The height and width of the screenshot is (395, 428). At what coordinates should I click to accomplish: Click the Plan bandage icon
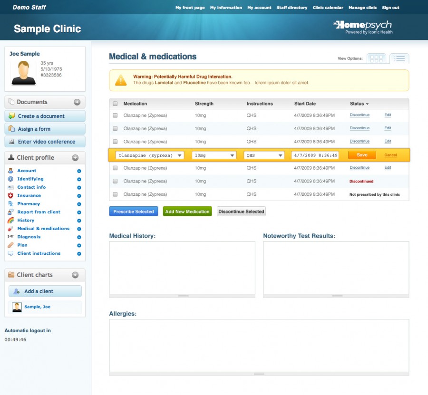10,245
